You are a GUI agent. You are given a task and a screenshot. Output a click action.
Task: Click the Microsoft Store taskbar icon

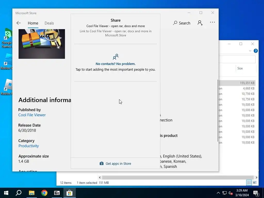coord(69,193)
